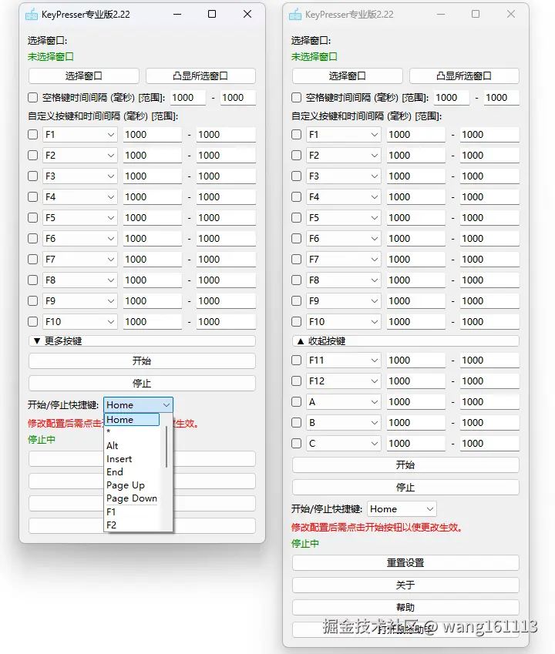Open the F12 key dropdown in right window
The width and height of the screenshot is (555, 654).
pos(344,381)
